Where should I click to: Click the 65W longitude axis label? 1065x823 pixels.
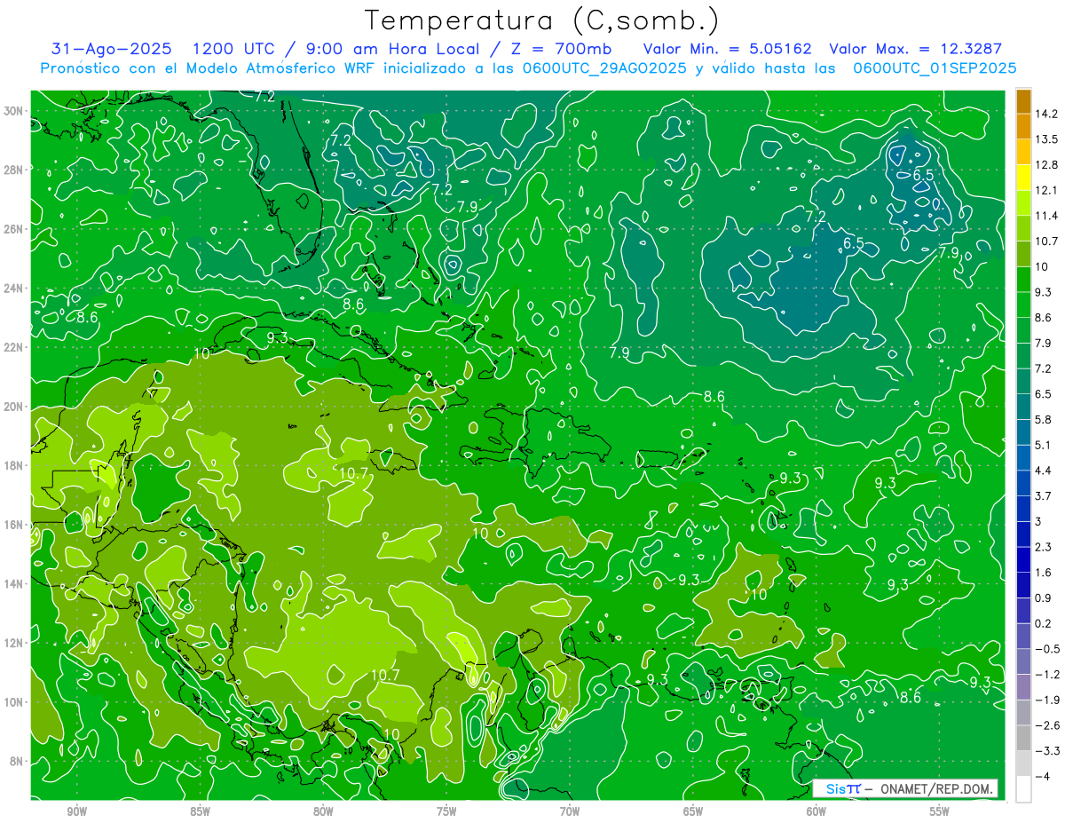693,811
